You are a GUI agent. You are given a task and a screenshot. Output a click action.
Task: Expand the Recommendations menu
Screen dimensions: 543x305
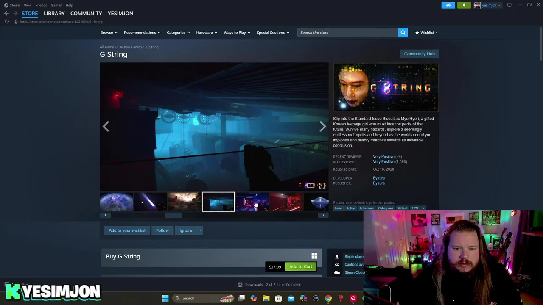142,33
